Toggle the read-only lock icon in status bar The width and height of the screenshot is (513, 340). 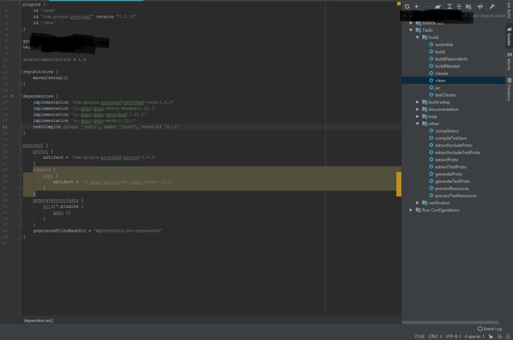click(491, 337)
